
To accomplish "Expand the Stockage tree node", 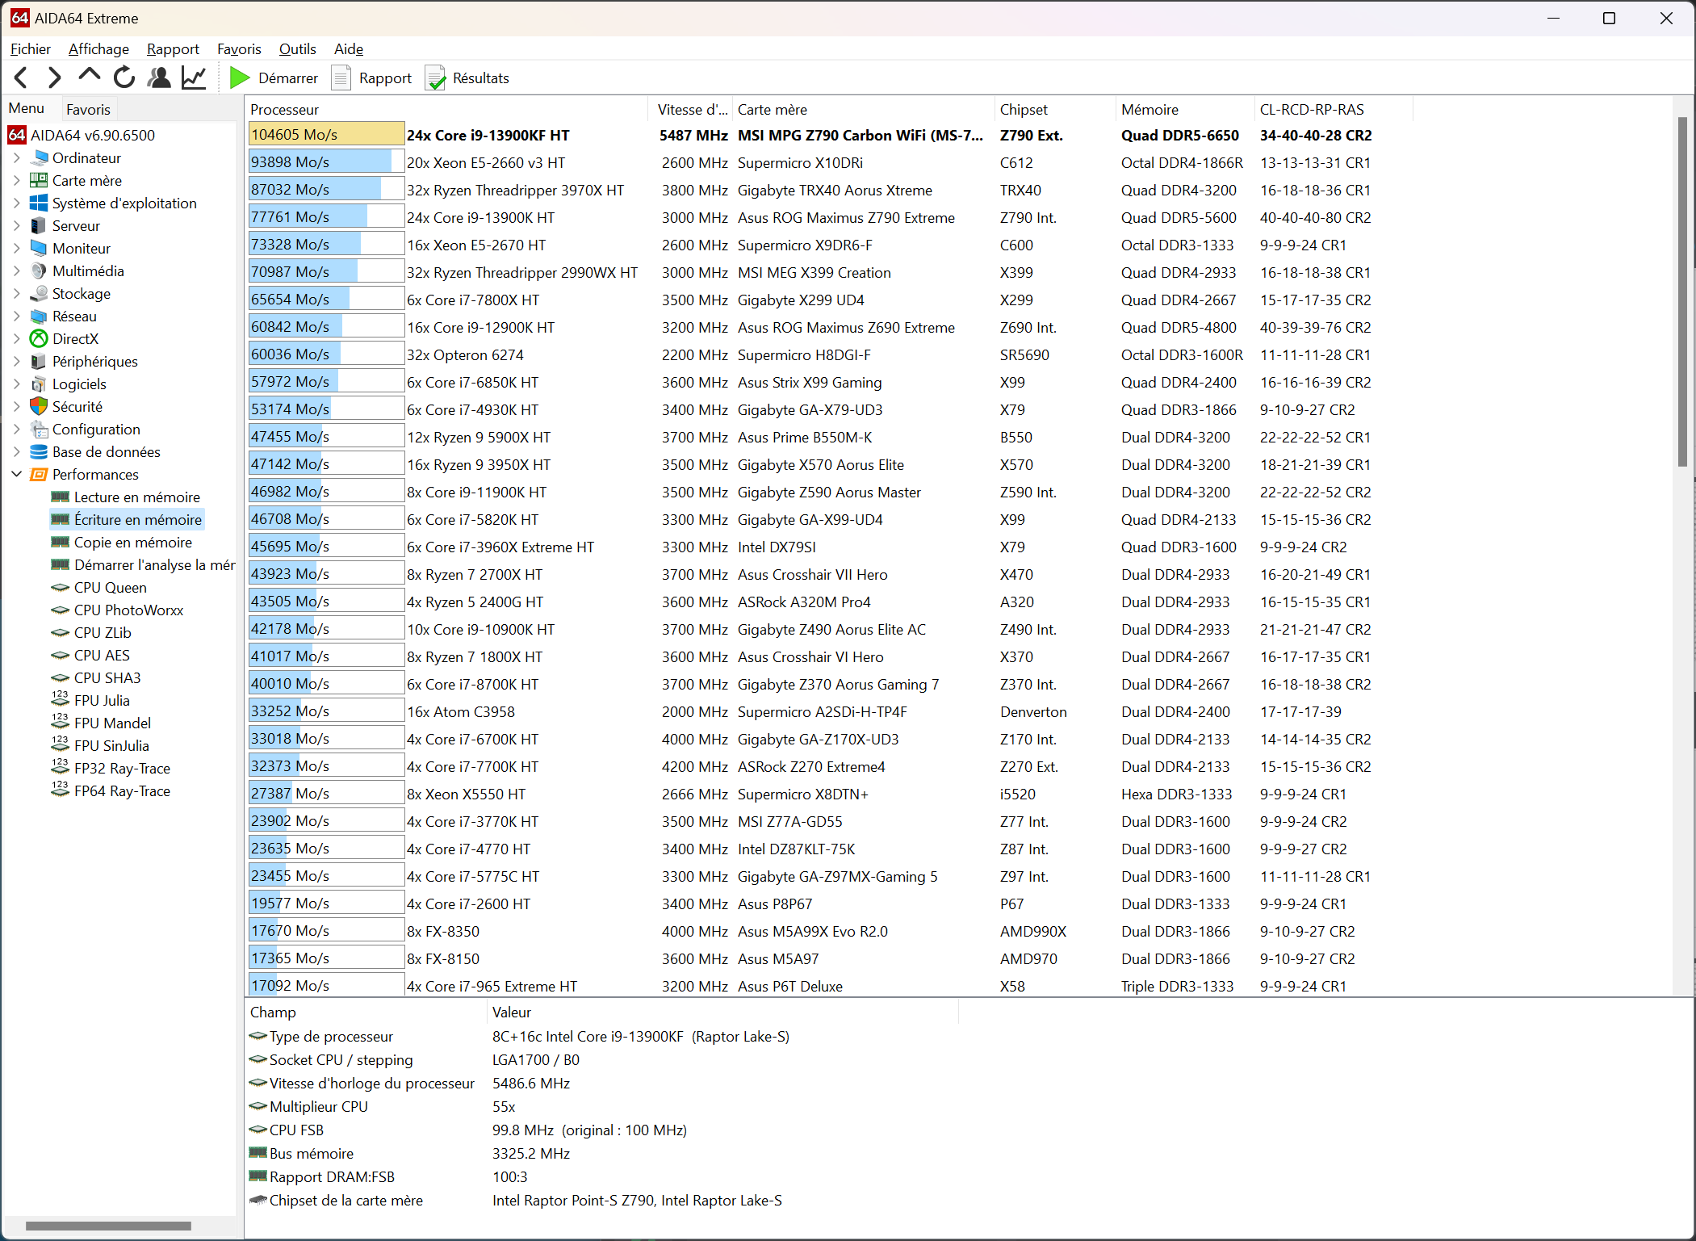I will tap(17, 294).
